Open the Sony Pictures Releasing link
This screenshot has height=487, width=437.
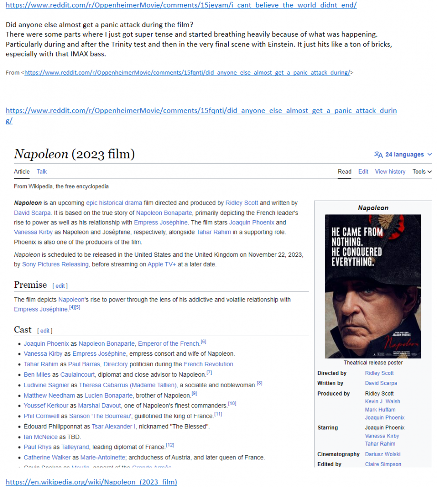[x=62, y=264]
